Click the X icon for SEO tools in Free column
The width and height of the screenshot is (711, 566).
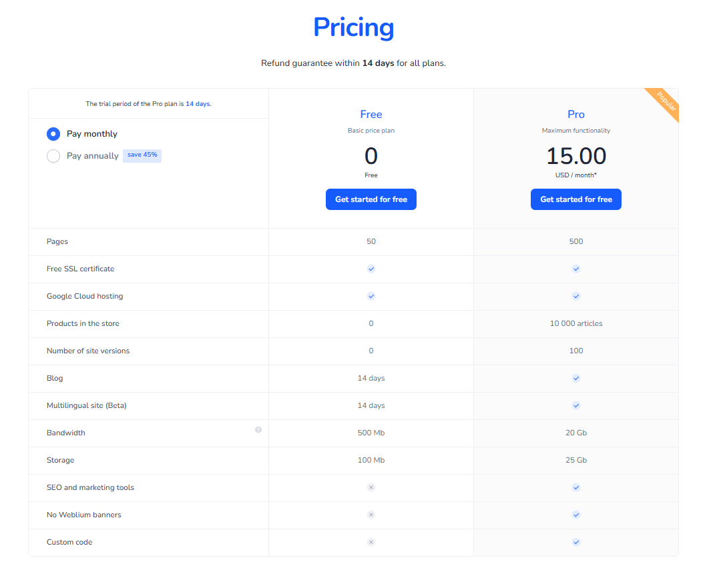click(x=371, y=487)
